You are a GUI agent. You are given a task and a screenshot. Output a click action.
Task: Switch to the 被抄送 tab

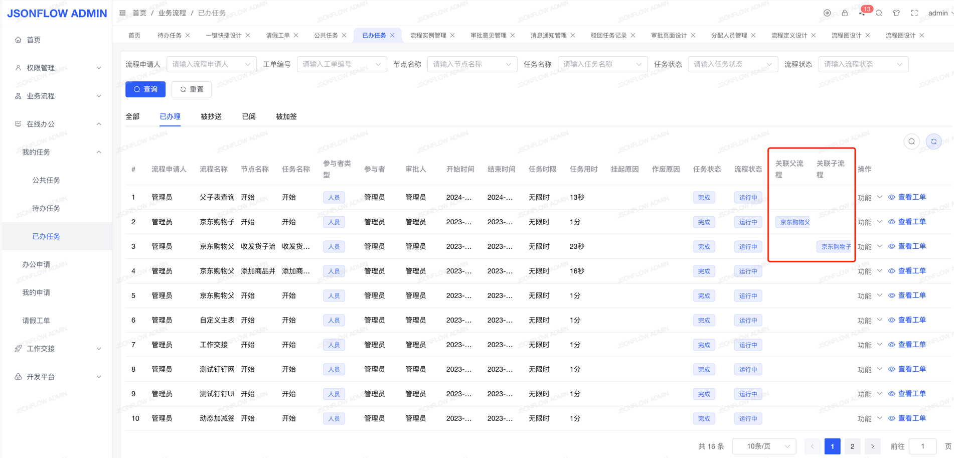click(211, 116)
